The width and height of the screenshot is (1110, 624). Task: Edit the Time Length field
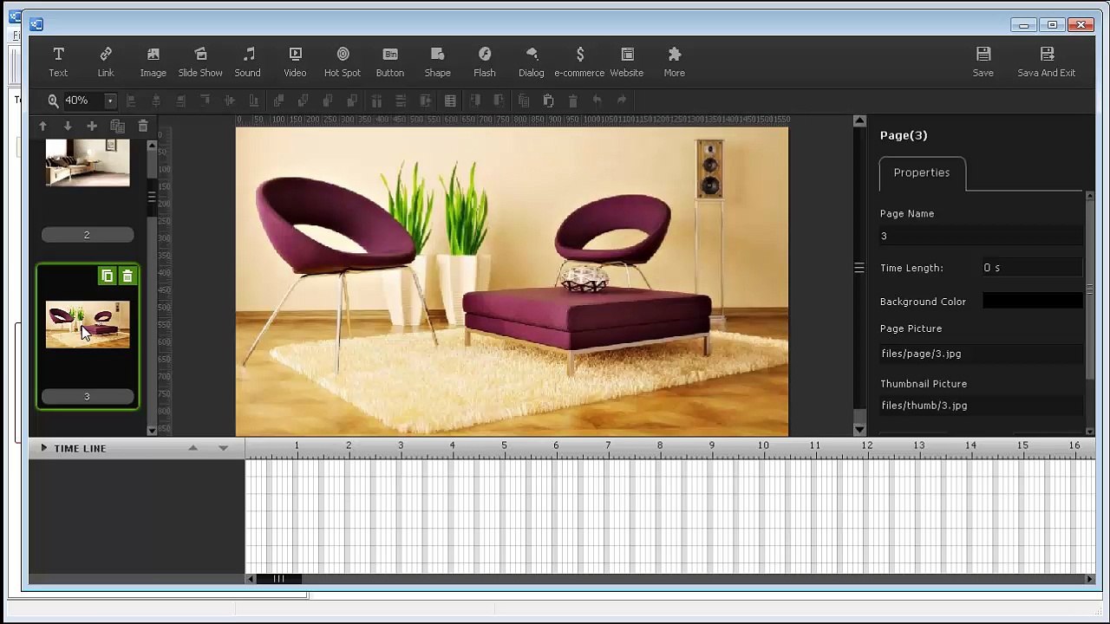1032,268
